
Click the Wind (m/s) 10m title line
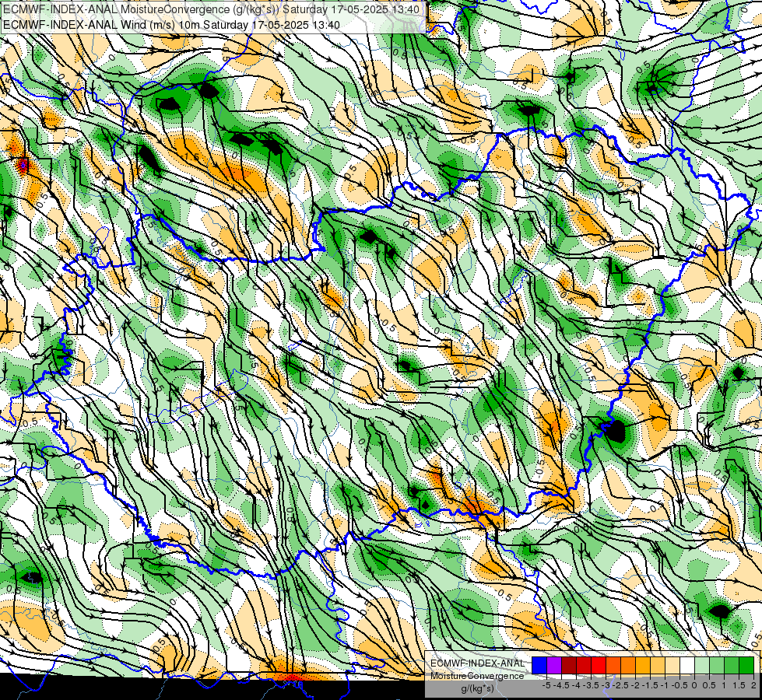click(171, 25)
